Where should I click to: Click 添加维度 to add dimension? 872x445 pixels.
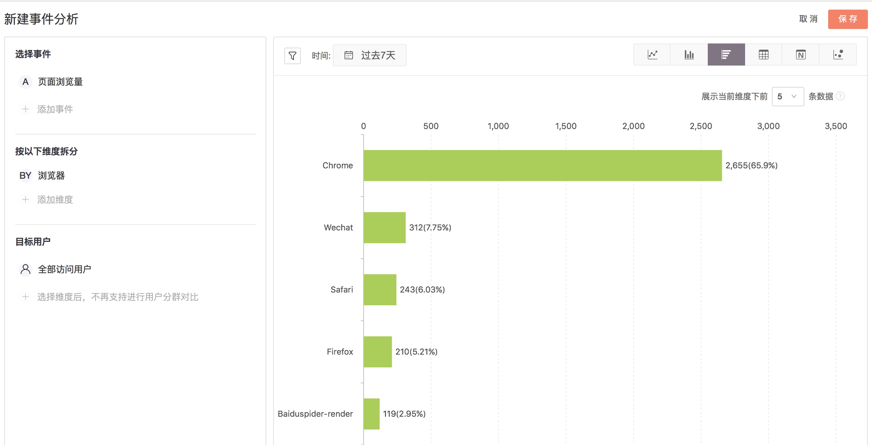(x=54, y=200)
